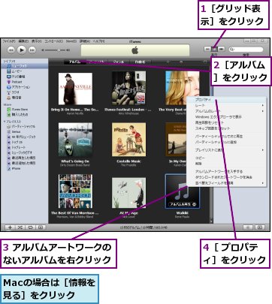Open the トップ 25 smart playlist
Image resolution: width=272 pixels, height=304 pixels.
pos(24,142)
